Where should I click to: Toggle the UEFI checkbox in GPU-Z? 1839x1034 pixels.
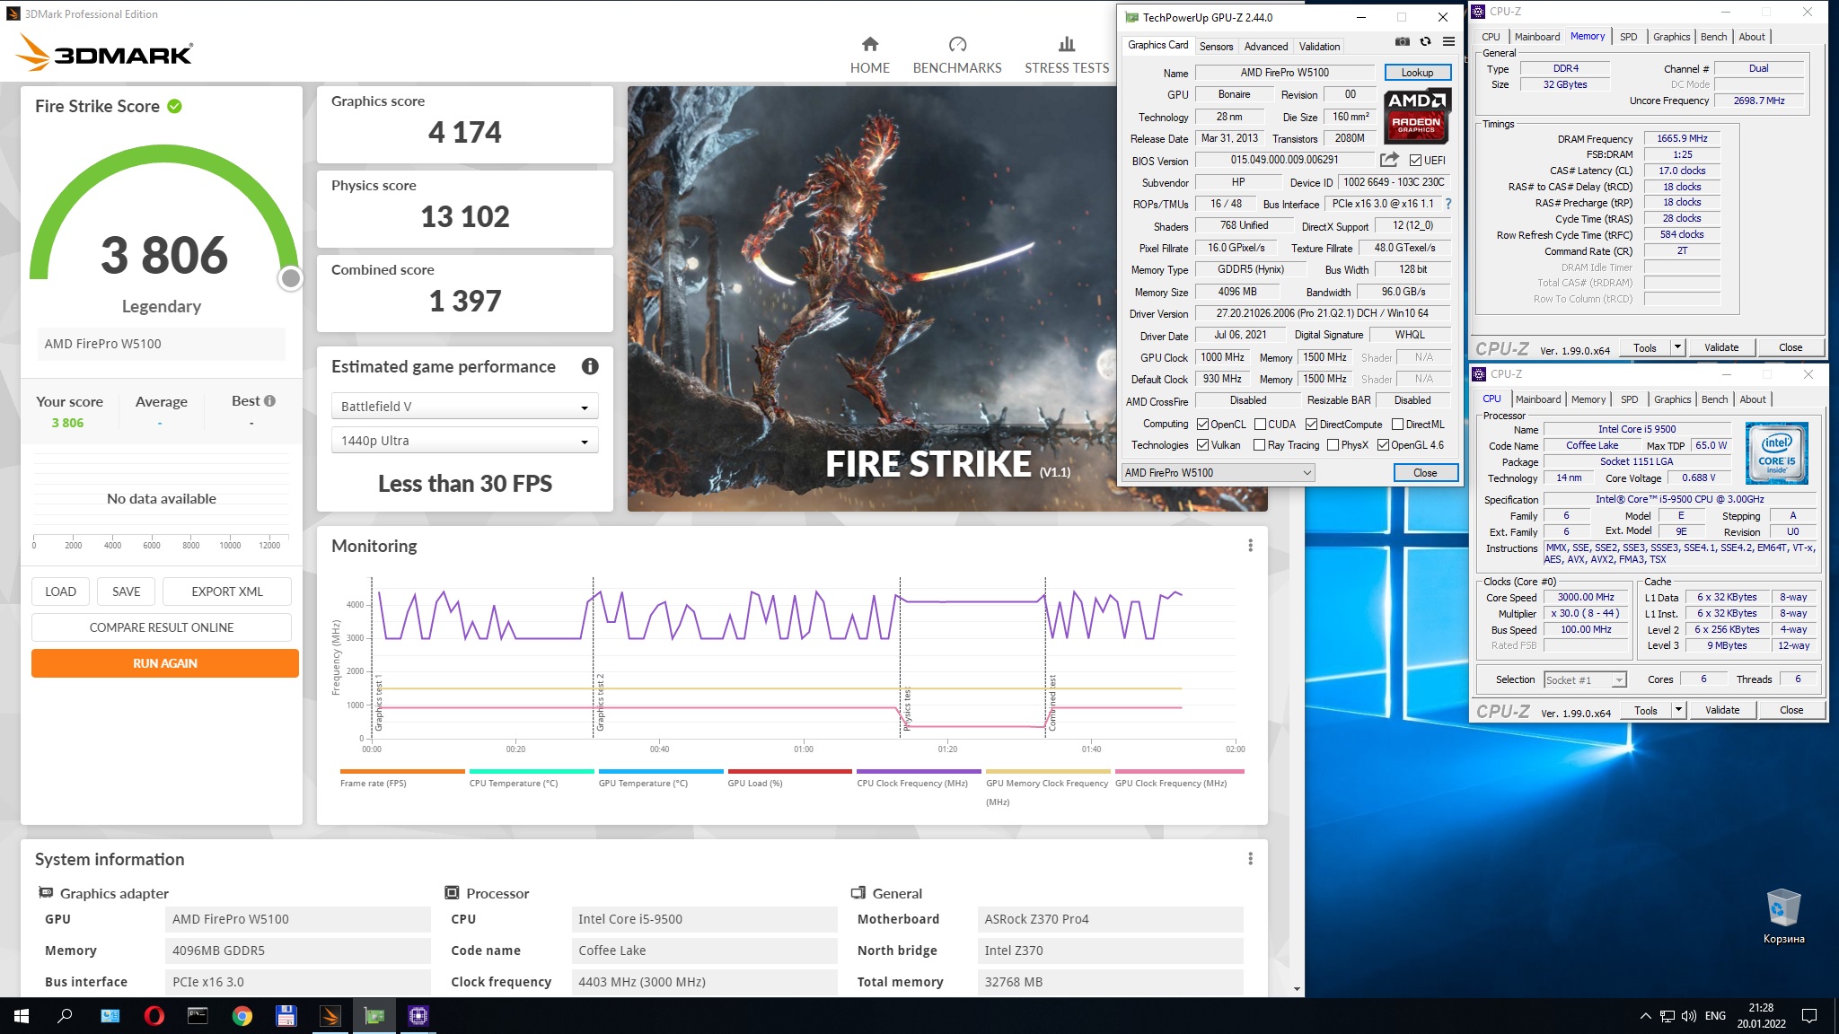click(1415, 161)
